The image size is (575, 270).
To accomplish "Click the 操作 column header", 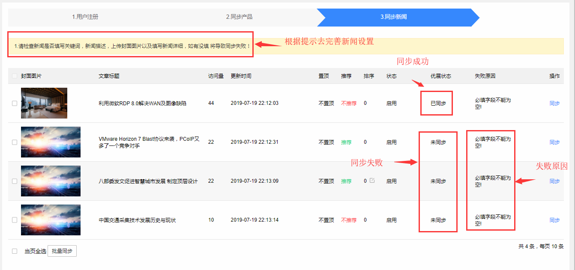I will [x=554, y=76].
